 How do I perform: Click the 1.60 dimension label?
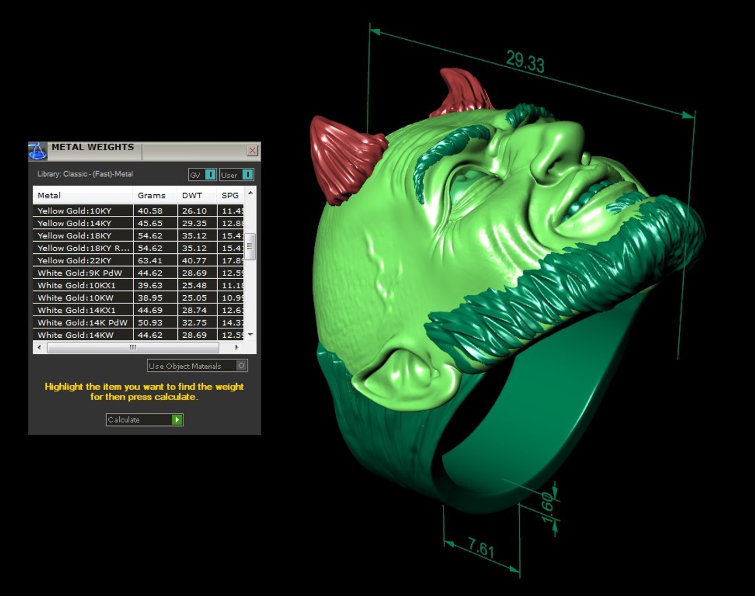(x=547, y=508)
